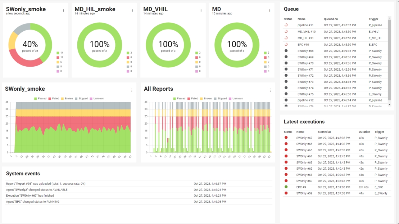This screenshot has height=224, width=399.
Task: Select the status dot for queued SWOnly #73
Action: click(x=286, y=81)
